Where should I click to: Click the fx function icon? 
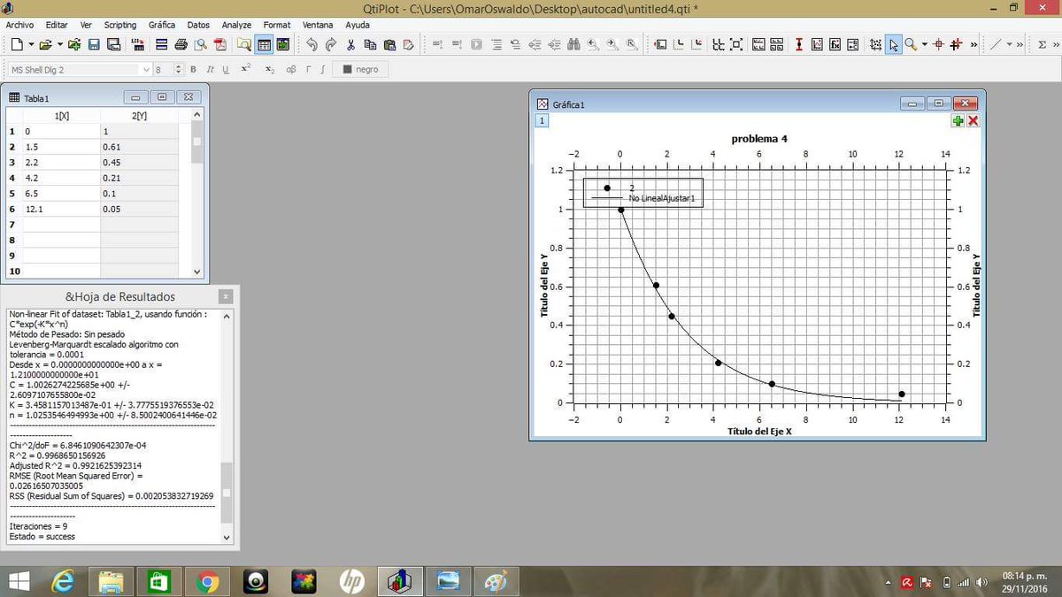(835, 44)
